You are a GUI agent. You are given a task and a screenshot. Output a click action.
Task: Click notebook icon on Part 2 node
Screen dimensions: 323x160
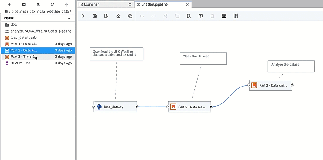click(254, 85)
